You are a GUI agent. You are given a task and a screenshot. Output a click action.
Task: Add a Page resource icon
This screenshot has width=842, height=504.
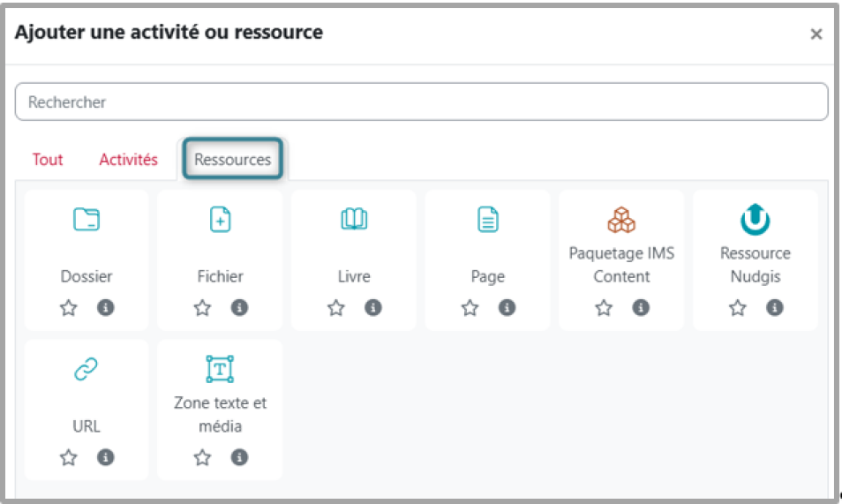(487, 220)
